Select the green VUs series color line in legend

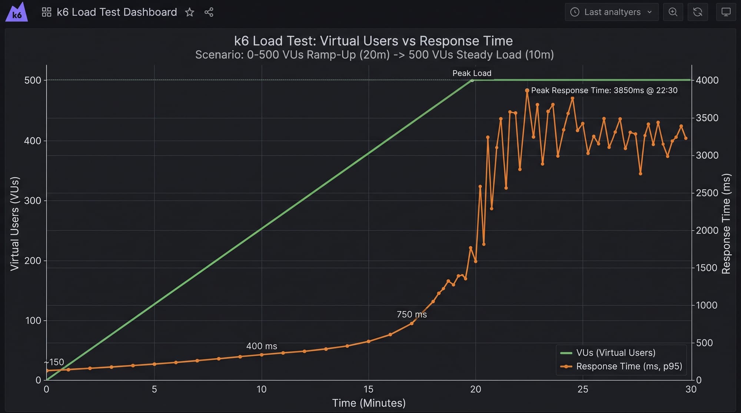[x=566, y=353]
